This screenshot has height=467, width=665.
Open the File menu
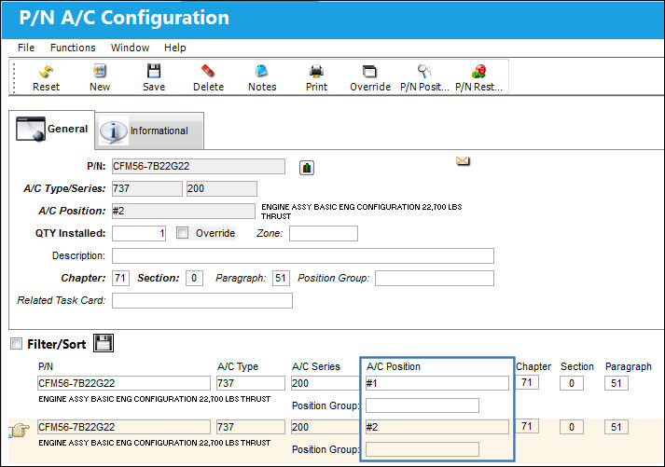click(26, 48)
